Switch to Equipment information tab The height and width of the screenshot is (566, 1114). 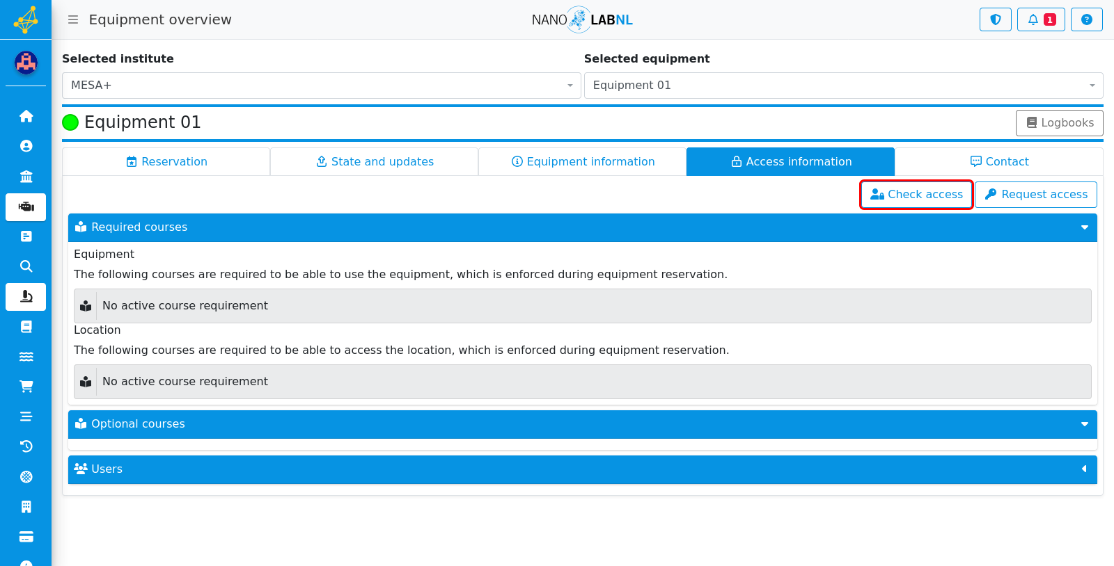click(x=583, y=161)
